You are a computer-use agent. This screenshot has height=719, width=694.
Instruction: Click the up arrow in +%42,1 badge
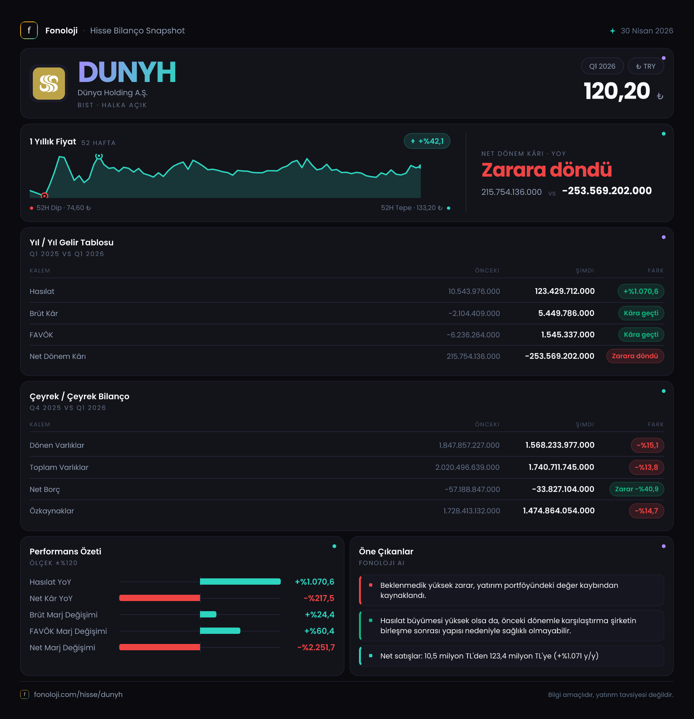point(413,141)
